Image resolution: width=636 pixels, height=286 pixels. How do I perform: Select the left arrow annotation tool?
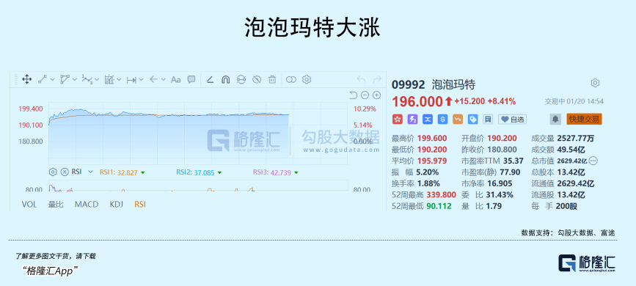[153, 79]
